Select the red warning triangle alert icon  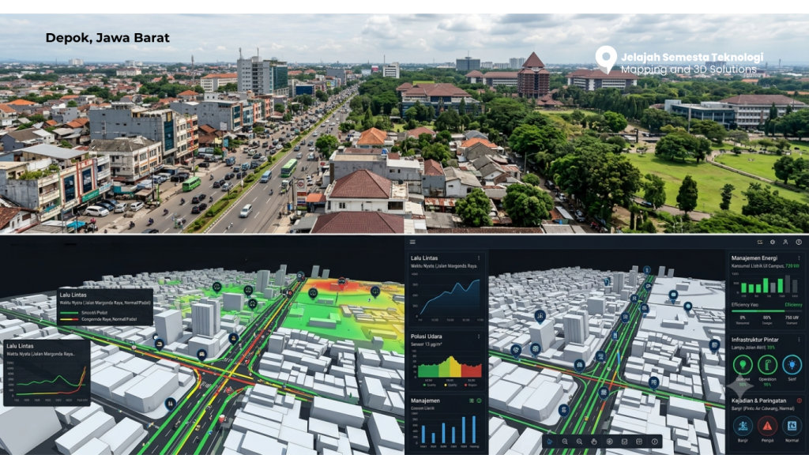tap(767, 426)
